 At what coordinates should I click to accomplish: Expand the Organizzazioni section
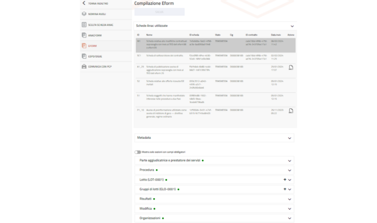coord(289,218)
